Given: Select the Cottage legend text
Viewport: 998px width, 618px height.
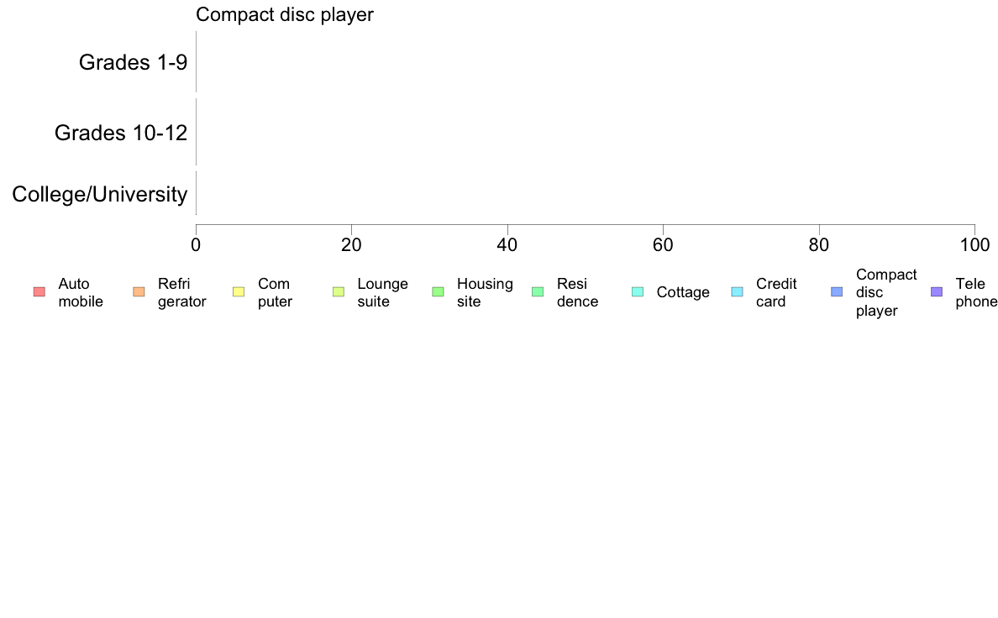Looking at the screenshot, I should click(683, 293).
